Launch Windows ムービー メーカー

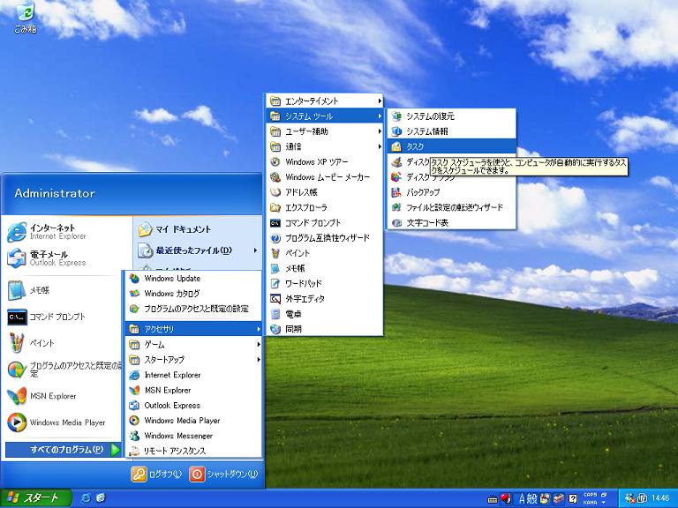click(325, 176)
